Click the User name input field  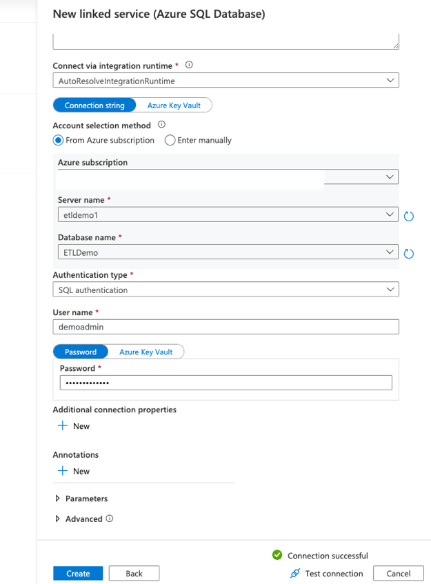point(225,328)
